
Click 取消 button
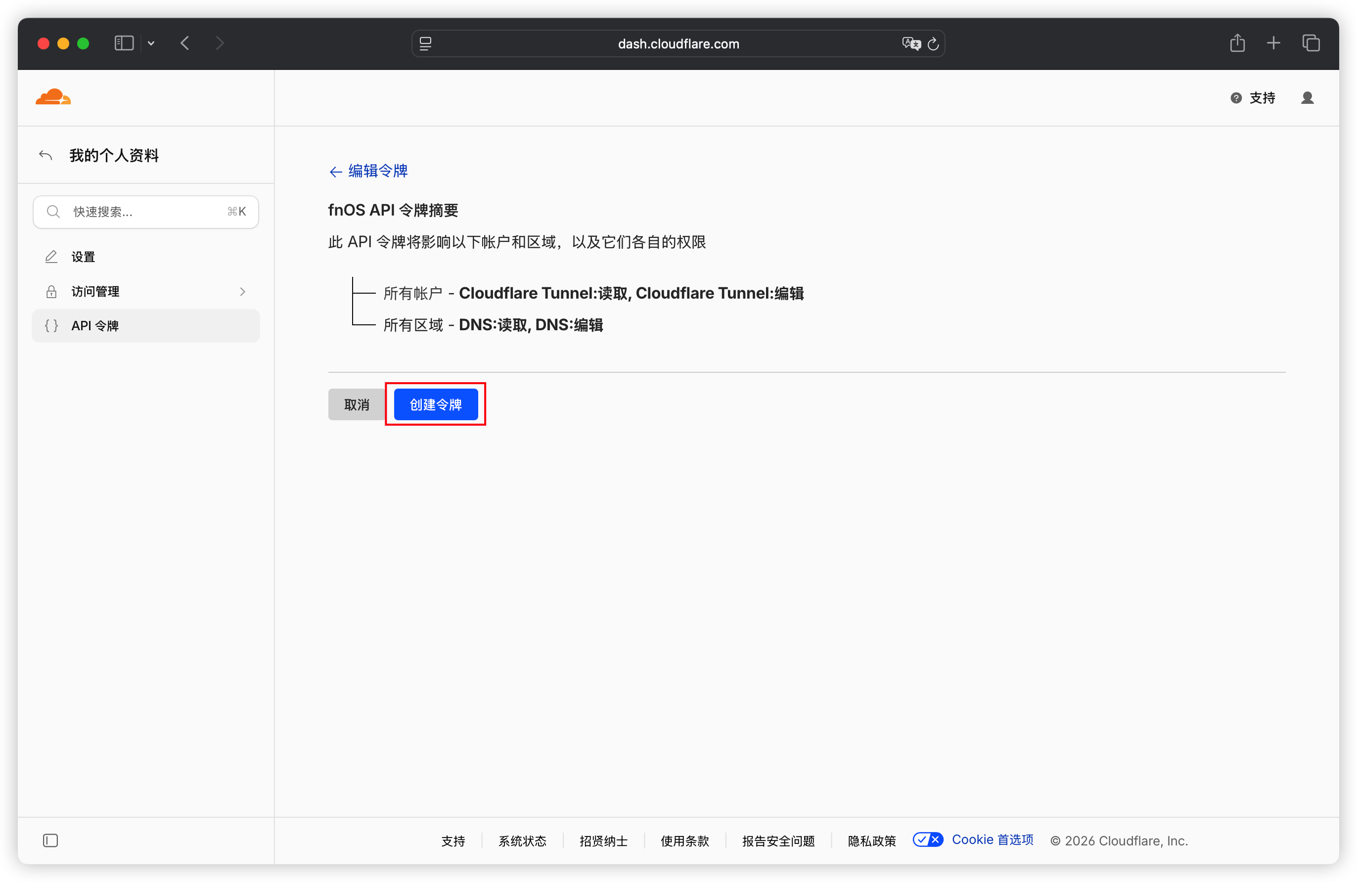point(357,405)
